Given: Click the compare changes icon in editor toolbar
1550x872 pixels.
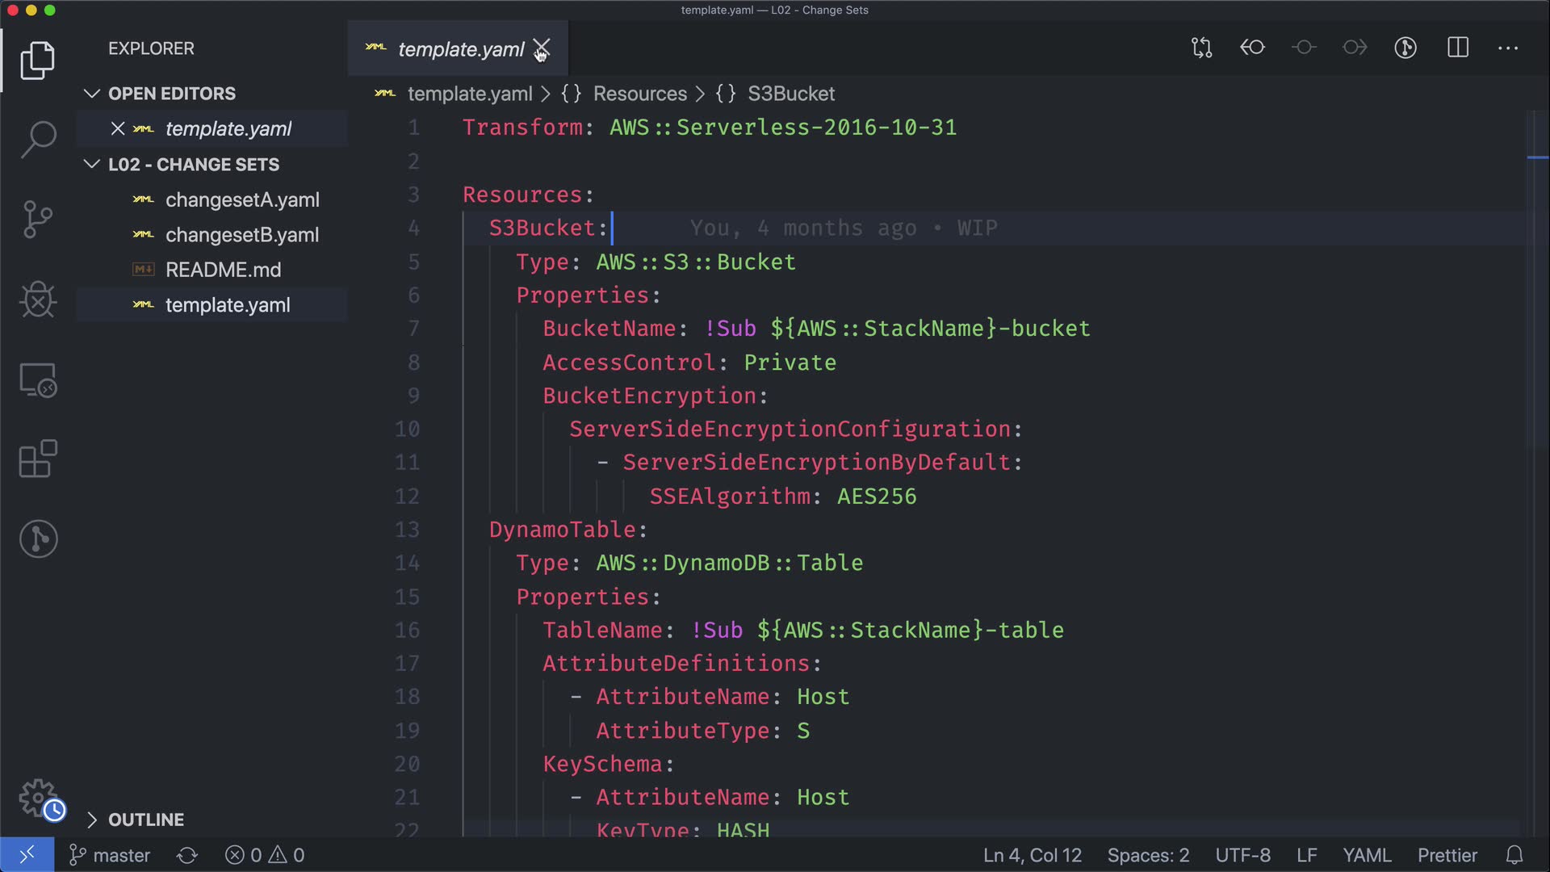Looking at the screenshot, I should coord(1201,48).
